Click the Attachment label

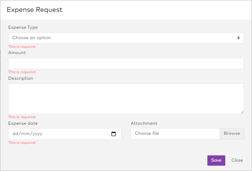pos(144,123)
